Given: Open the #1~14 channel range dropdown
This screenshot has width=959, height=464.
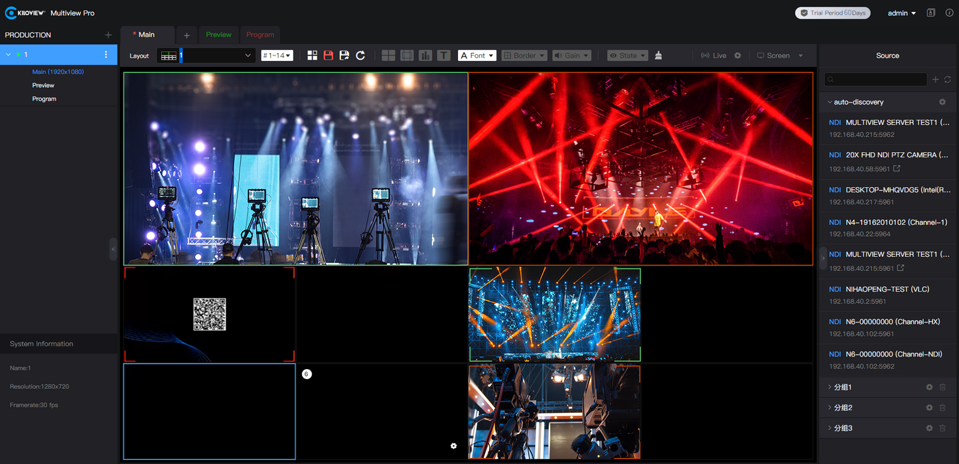Looking at the screenshot, I should coord(277,55).
